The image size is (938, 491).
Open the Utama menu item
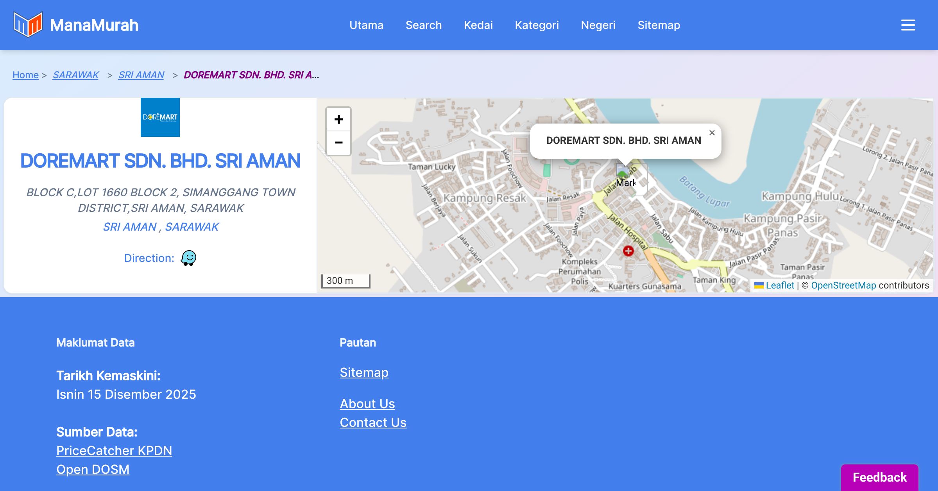tap(366, 25)
